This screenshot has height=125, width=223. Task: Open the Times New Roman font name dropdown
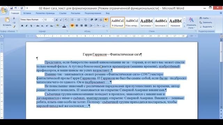pos(43,20)
